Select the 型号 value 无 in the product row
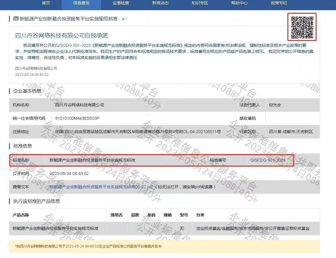The height and width of the screenshot is (258, 336). pyautogui.click(x=182, y=228)
